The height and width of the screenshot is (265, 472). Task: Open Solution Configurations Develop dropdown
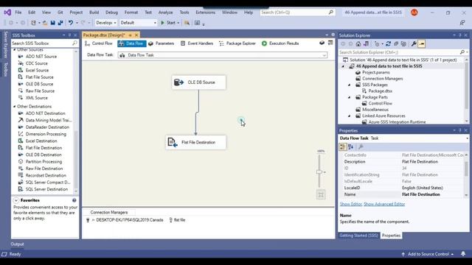(106, 23)
